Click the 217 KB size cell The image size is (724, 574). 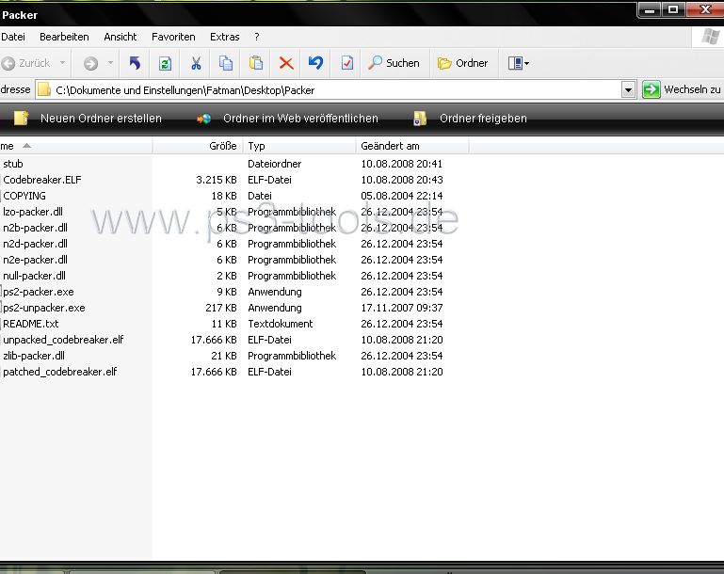[221, 308]
